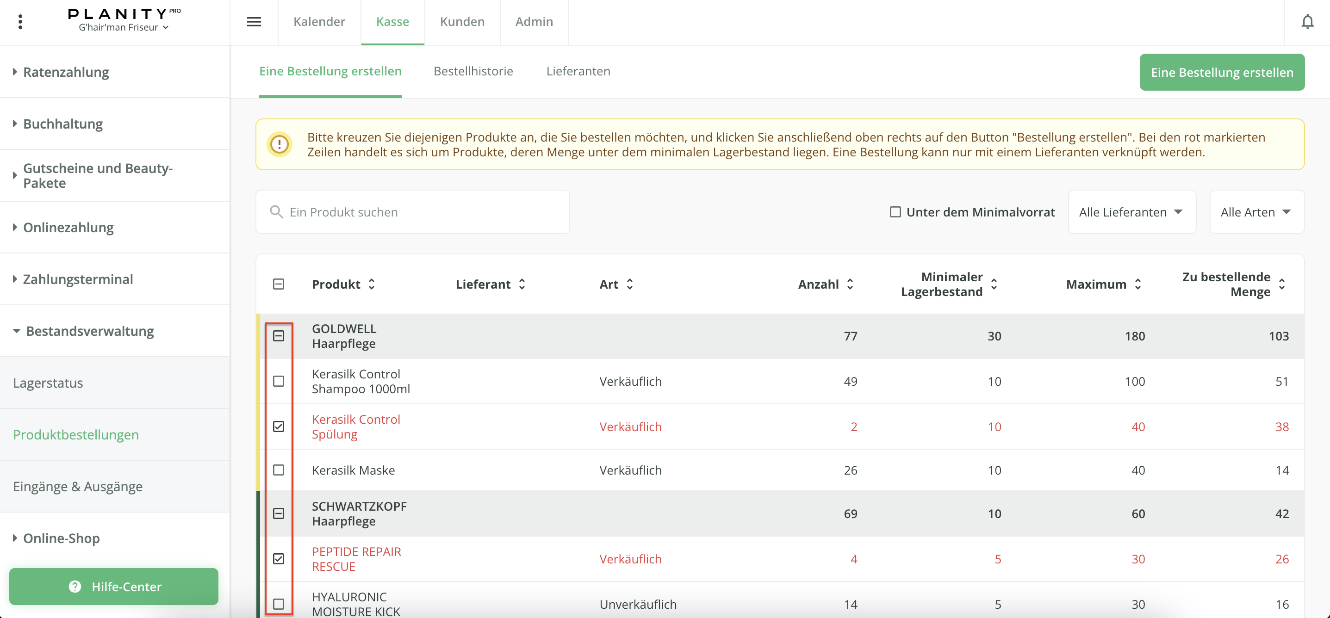1330x618 pixels.
Task: Uncheck PEPTIDE REPAIR RESCUE product
Action: tap(278, 559)
